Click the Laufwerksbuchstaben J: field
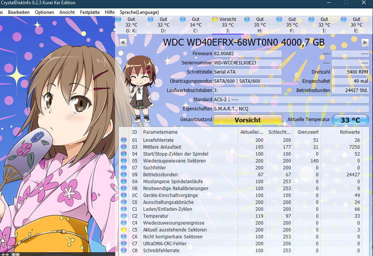 248,90
